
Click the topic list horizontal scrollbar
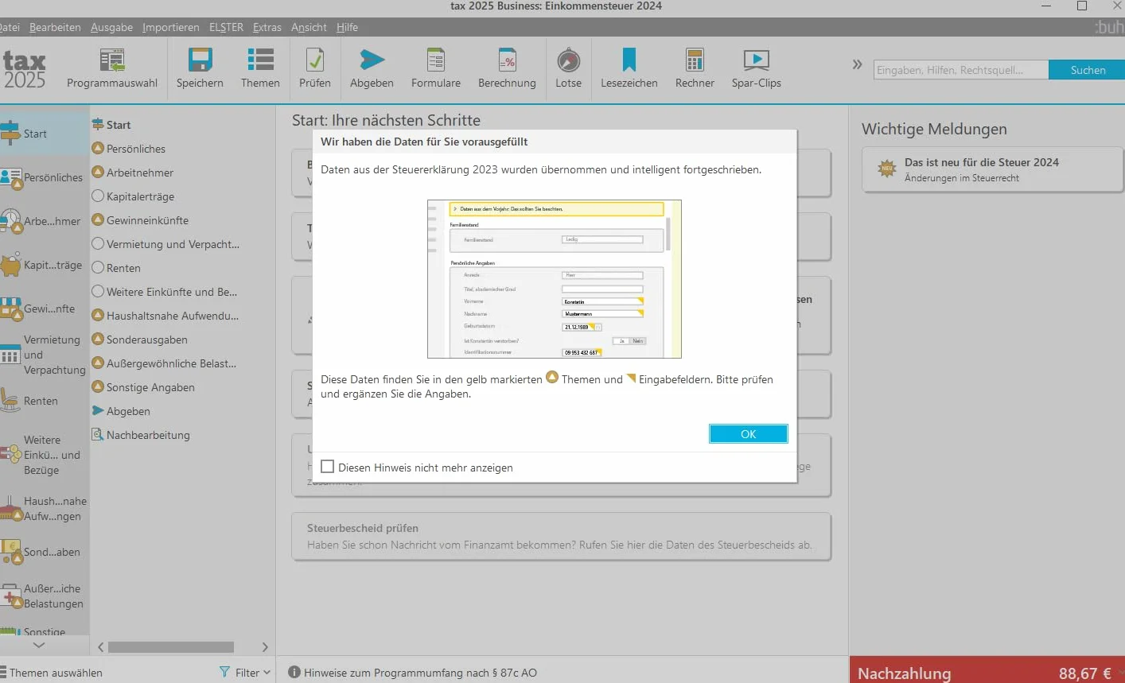[171, 647]
